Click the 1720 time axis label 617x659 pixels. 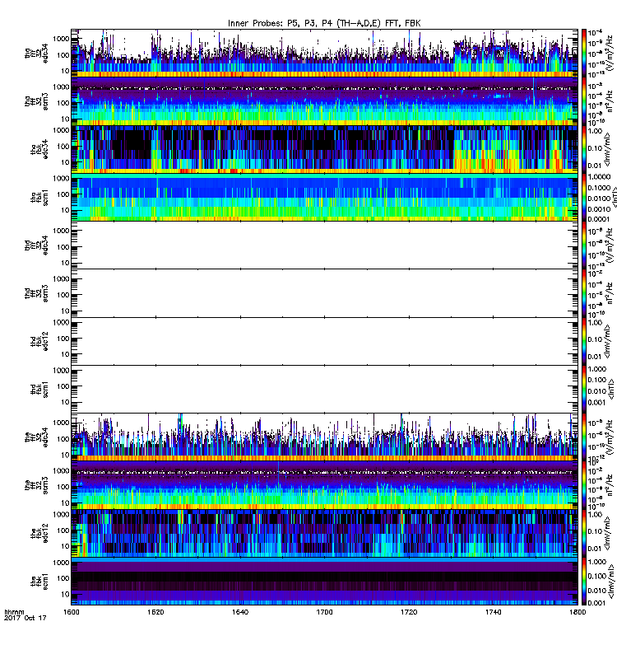[x=409, y=612]
